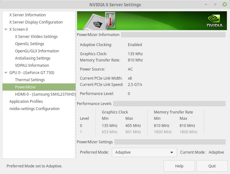Click the Help button

pyautogui.click(x=179, y=166)
